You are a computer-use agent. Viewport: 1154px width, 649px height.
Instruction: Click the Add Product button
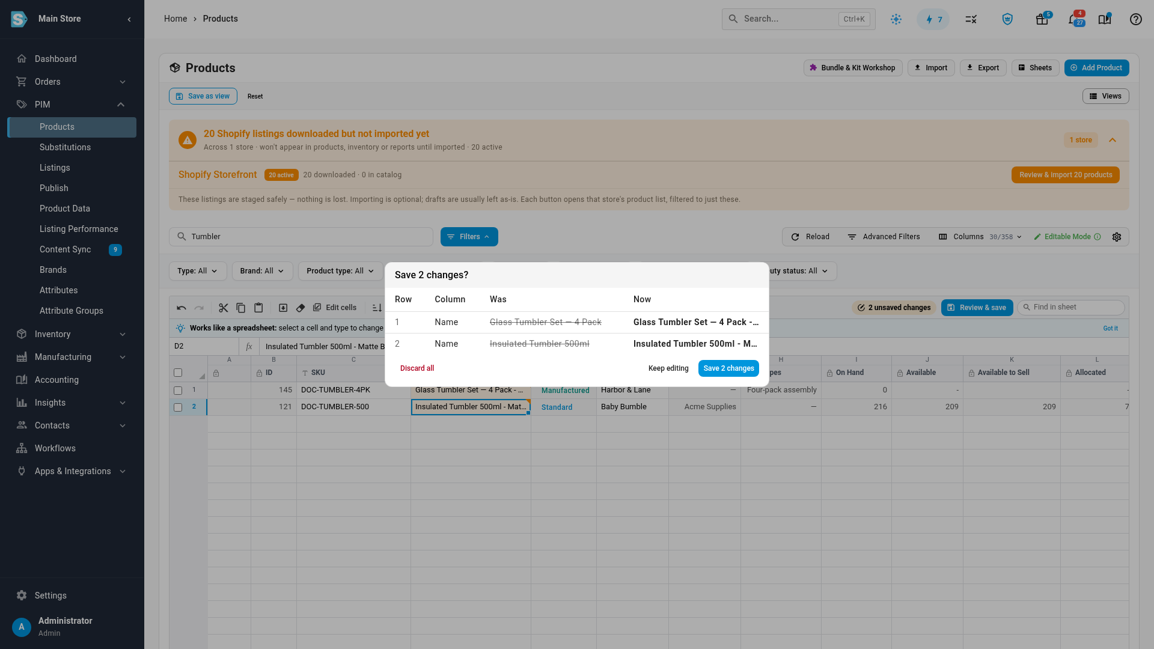[1096, 68]
